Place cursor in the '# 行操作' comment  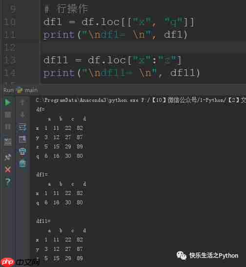tap(66, 9)
